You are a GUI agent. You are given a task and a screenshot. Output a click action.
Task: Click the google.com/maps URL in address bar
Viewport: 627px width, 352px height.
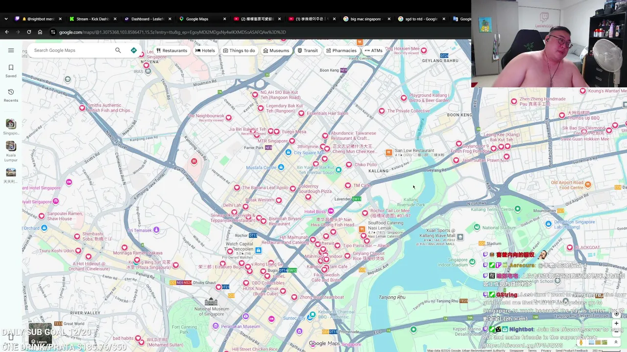172,32
